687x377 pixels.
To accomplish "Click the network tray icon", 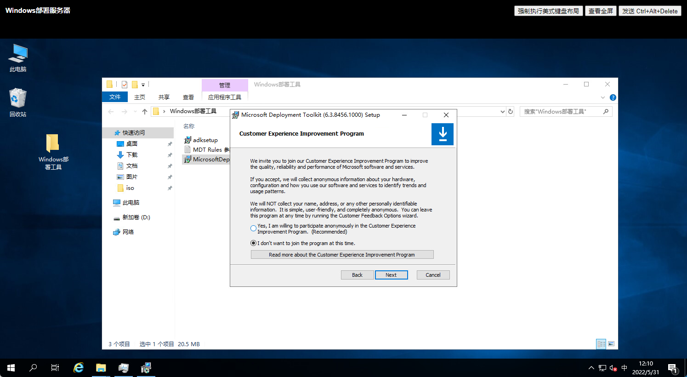I will [602, 368].
